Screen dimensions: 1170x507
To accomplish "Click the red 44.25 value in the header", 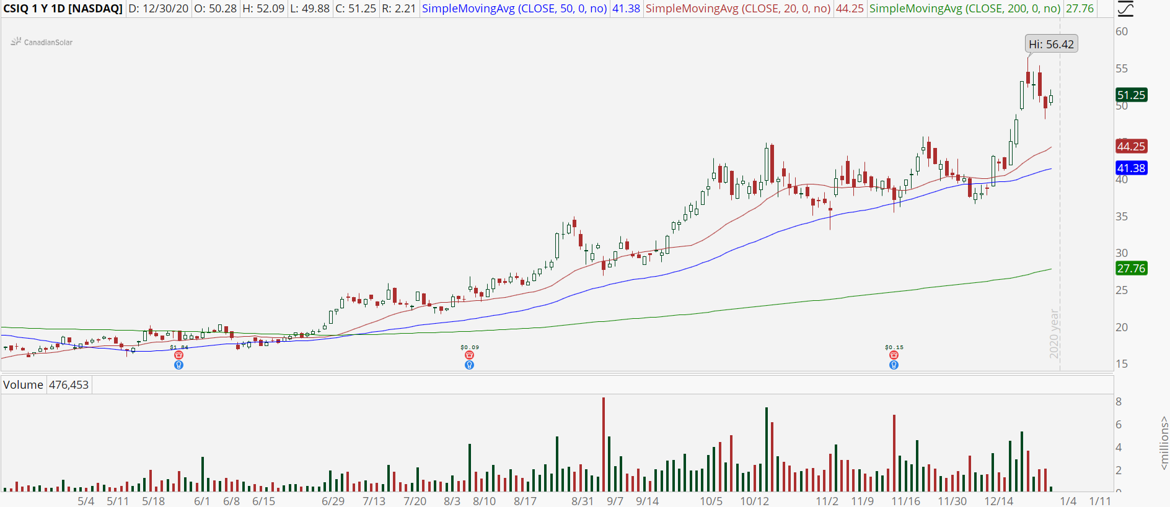I will point(850,9).
